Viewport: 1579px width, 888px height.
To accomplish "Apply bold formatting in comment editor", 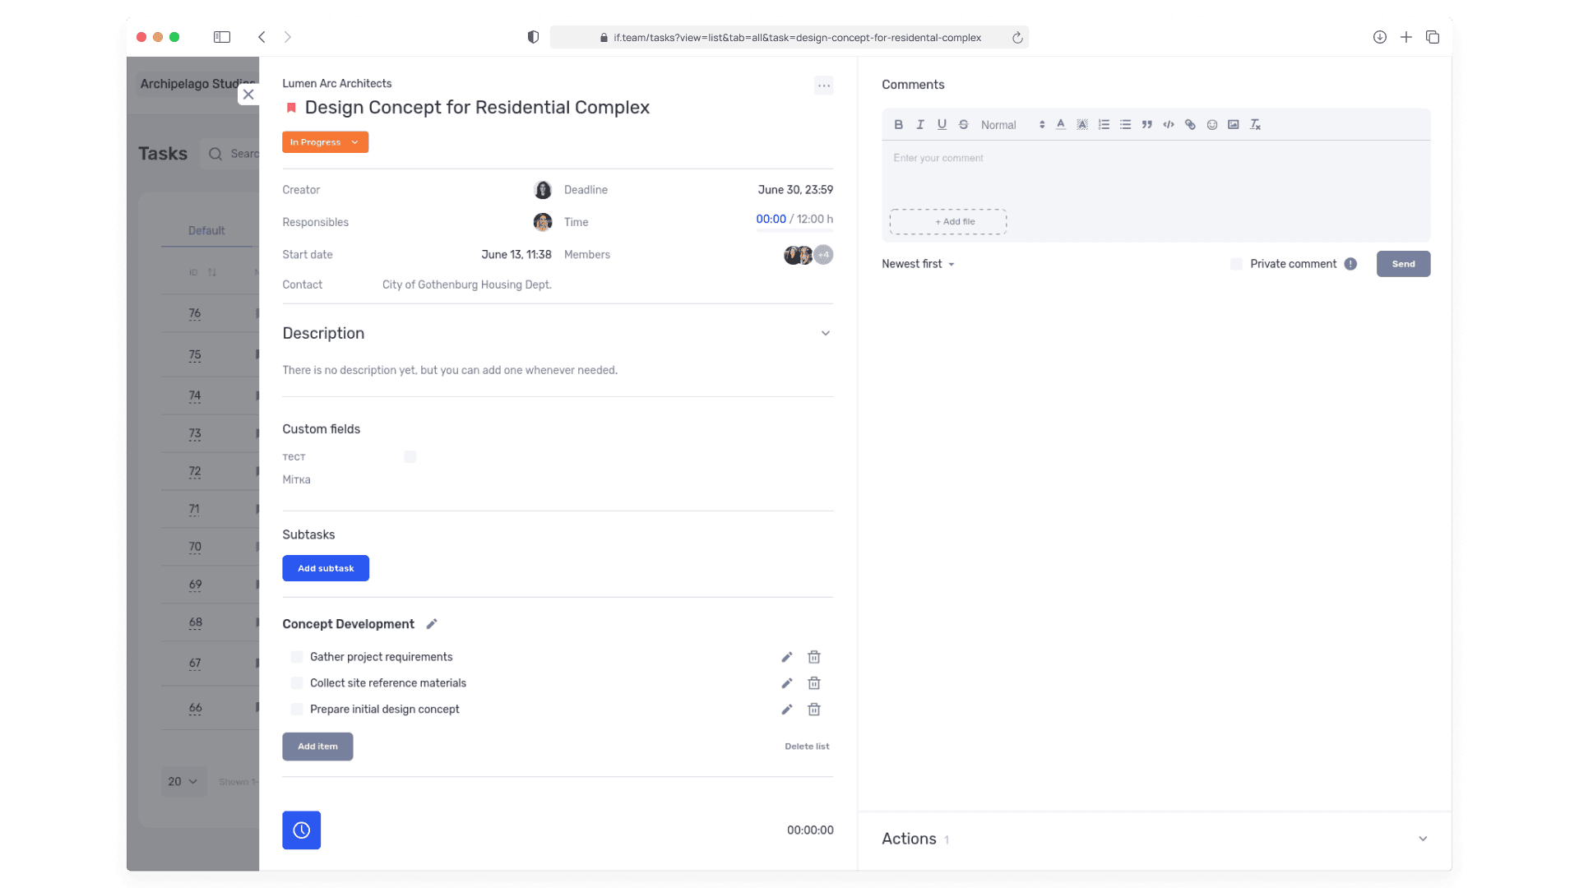I will pyautogui.click(x=898, y=125).
